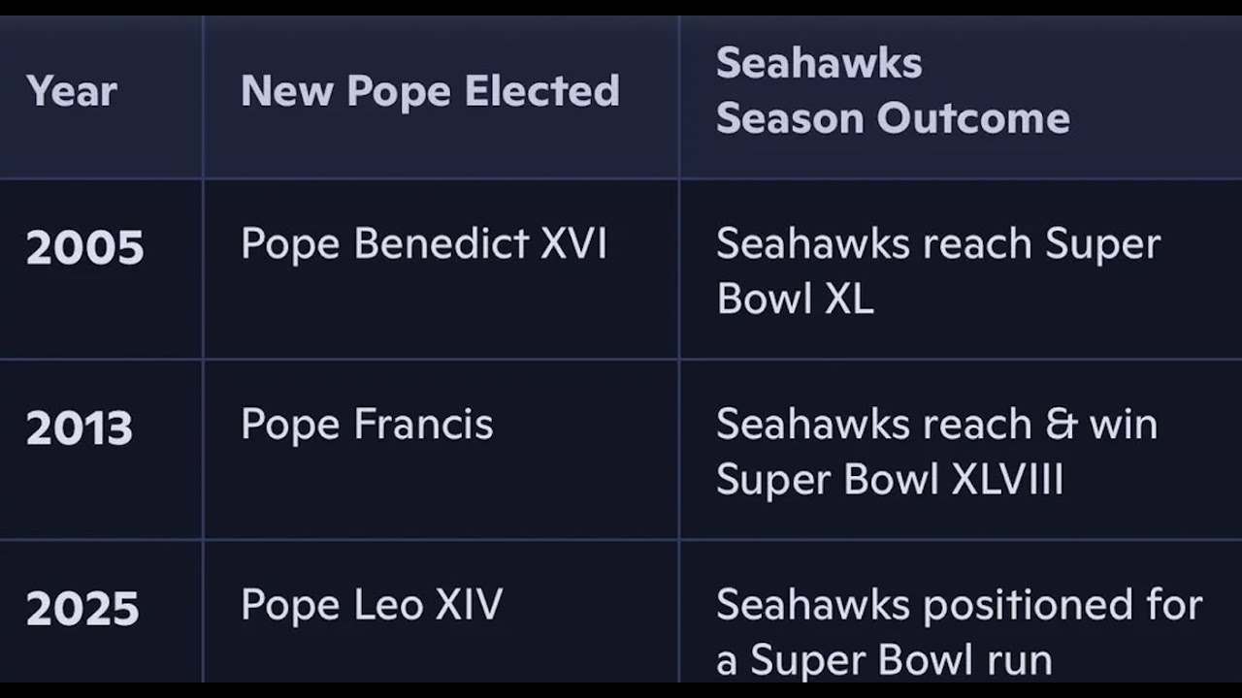This screenshot has height=698, width=1242.
Task: Select the Seahawks positioned for run cell
Action: click(x=959, y=632)
